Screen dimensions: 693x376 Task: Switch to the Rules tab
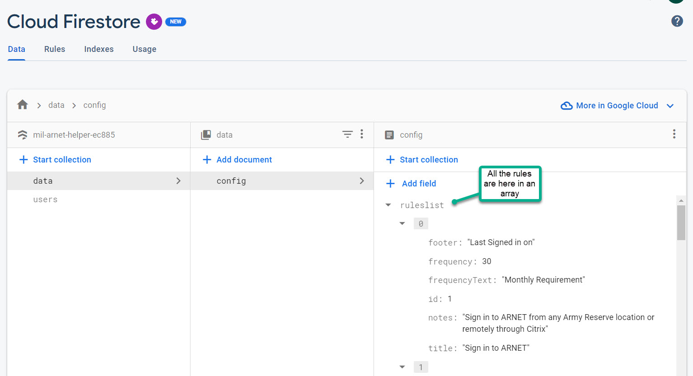tap(55, 49)
